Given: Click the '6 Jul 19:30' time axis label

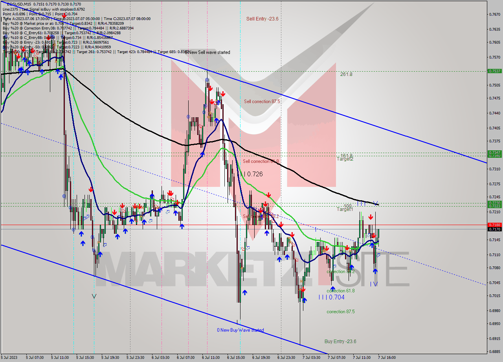Looking at the screenshot, I should click(261, 358).
